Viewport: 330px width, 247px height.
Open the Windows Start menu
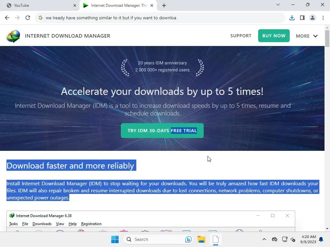tap(115, 239)
